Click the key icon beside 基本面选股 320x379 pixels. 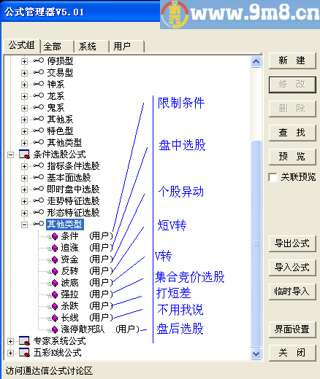click(39, 177)
